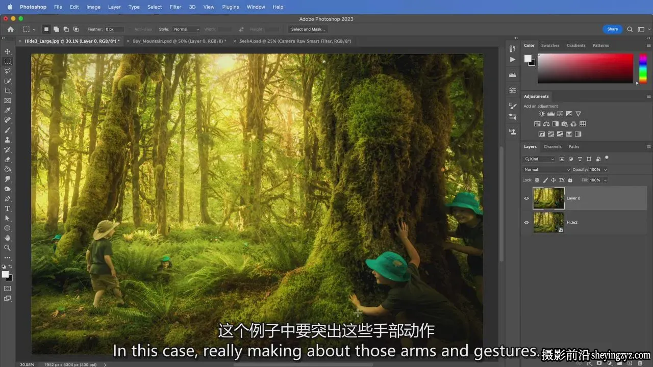This screenshot has height=367, width=653.
Task: Switch to the Boy_Mountain.psd document tab
Action: click(179, 41)
